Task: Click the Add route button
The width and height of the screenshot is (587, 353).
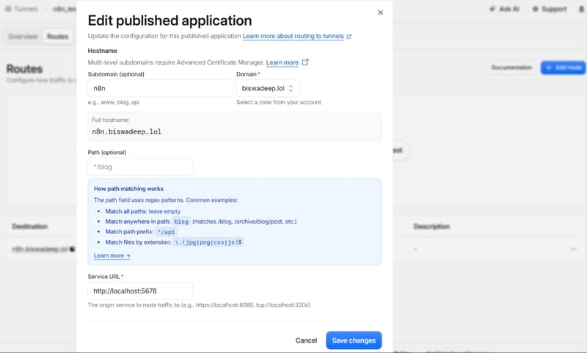Action: (563, 68)
